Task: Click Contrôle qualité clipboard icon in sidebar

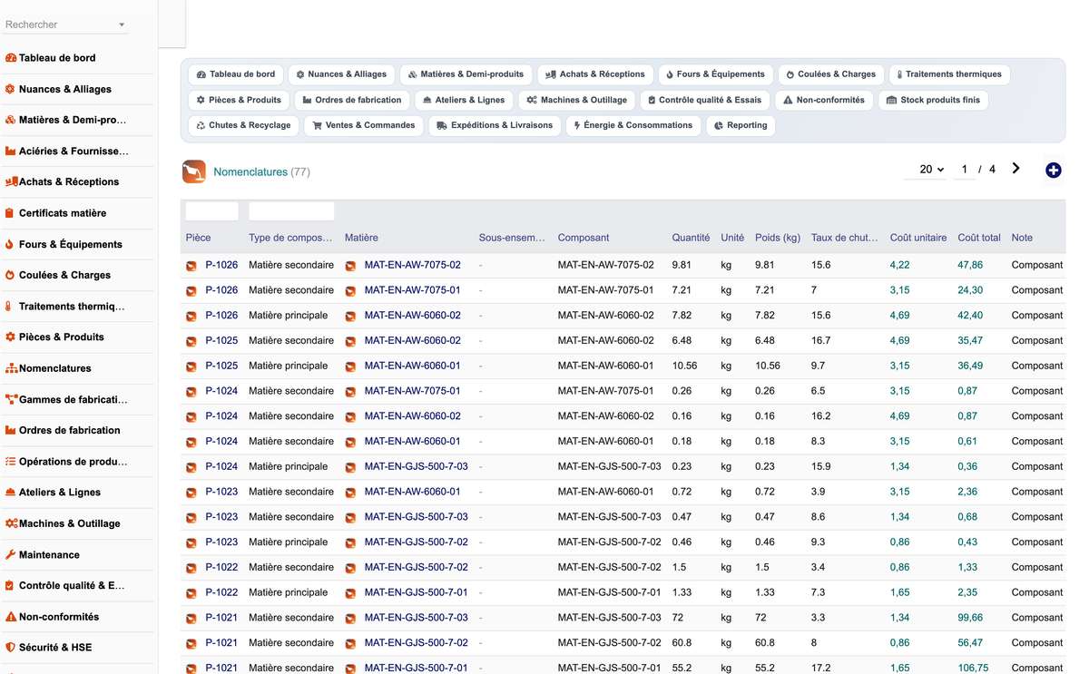Action: pyautogui.click(x=10, y=585)
